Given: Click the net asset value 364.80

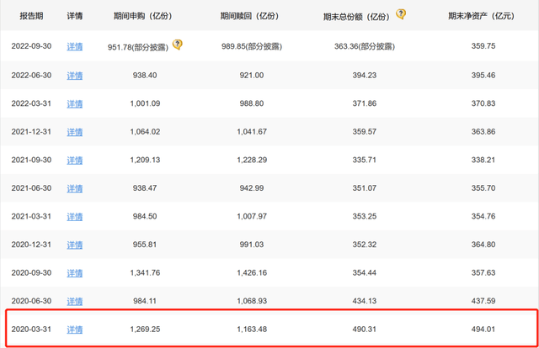Looking at the screenshot, I should [483, 245].
